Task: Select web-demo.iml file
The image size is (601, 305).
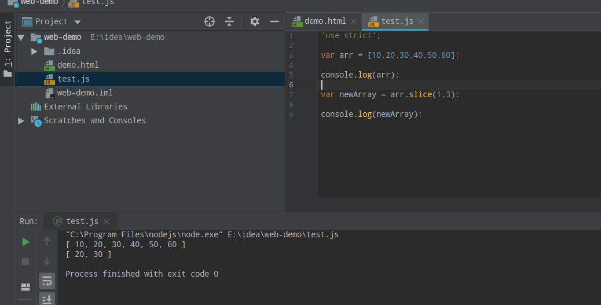Action: (85, 93)
